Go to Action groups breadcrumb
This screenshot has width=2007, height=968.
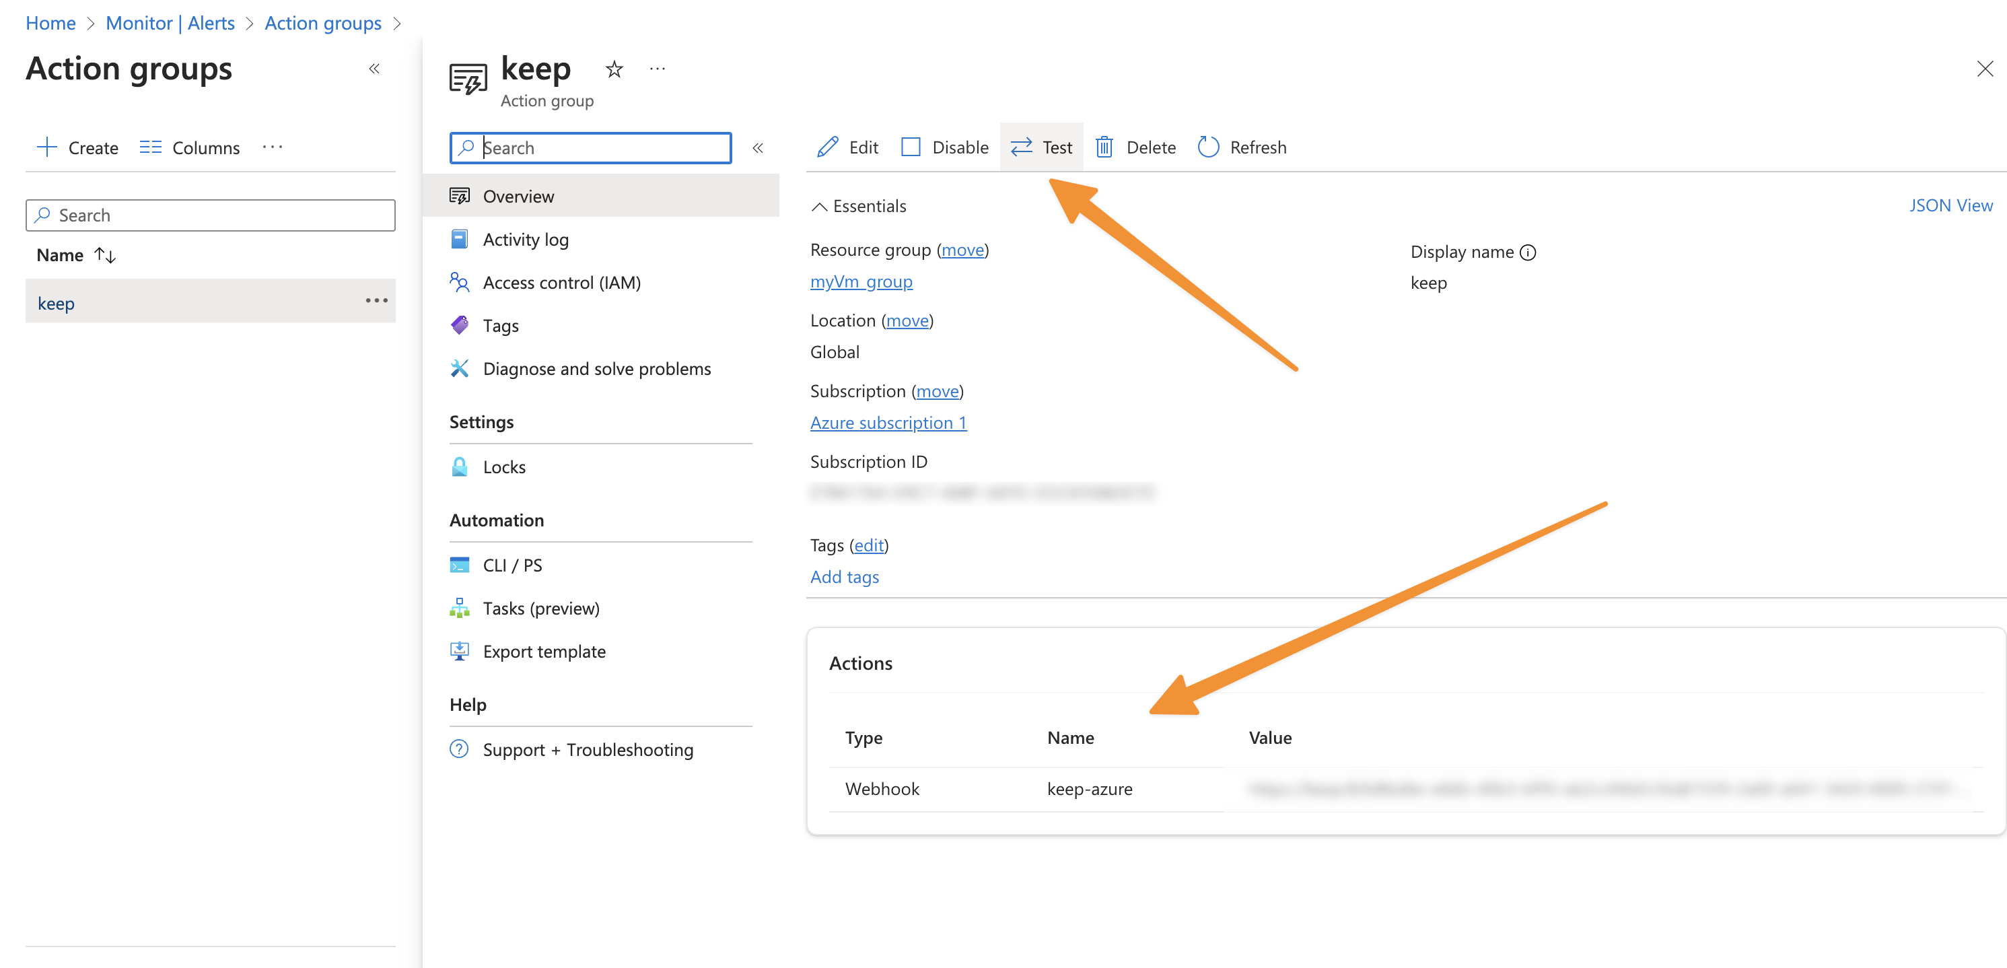coord(322,23)
